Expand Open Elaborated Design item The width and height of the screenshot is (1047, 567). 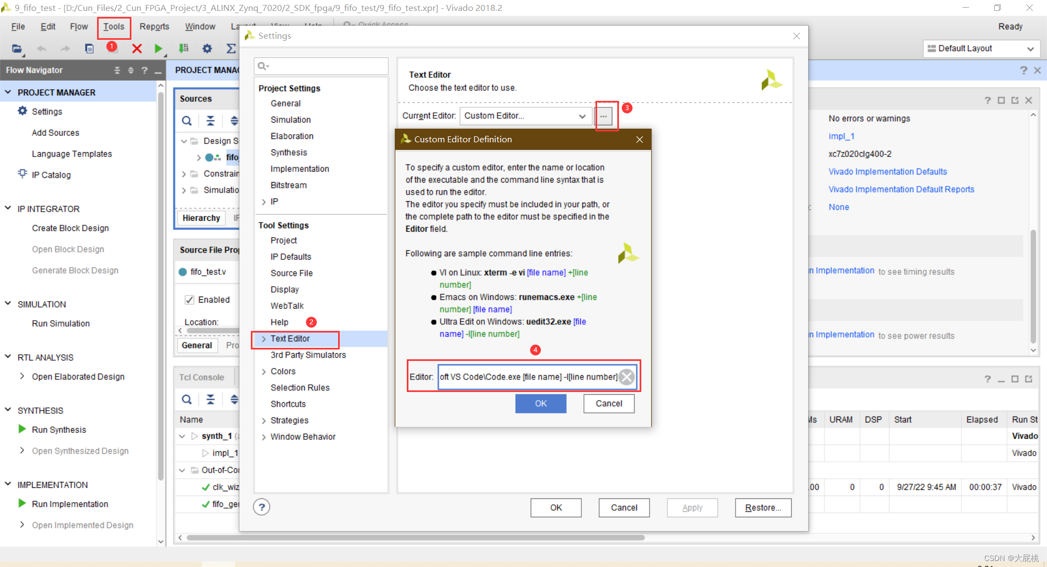coord(22,376)
